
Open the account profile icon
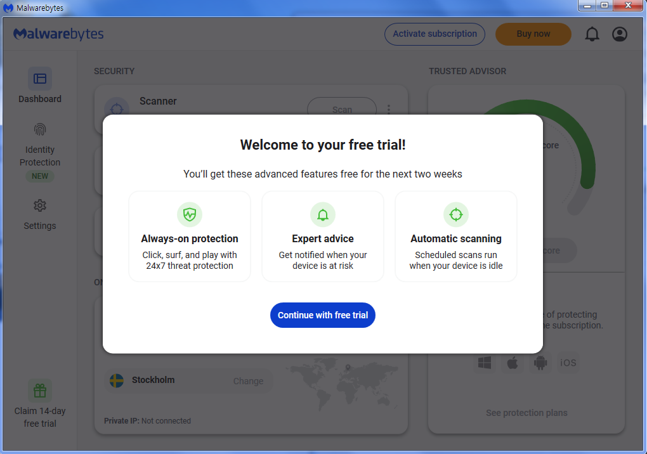coord(619,34)
